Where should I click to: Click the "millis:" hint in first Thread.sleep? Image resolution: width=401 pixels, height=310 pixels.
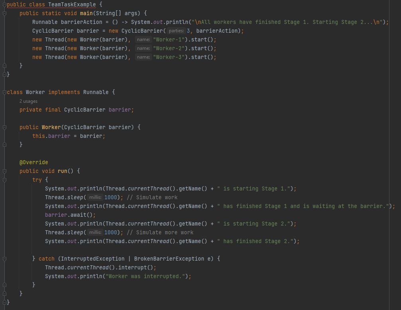[95, 198]
